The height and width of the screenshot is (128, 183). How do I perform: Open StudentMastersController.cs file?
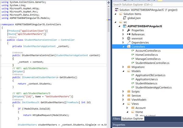click(152, 63)
